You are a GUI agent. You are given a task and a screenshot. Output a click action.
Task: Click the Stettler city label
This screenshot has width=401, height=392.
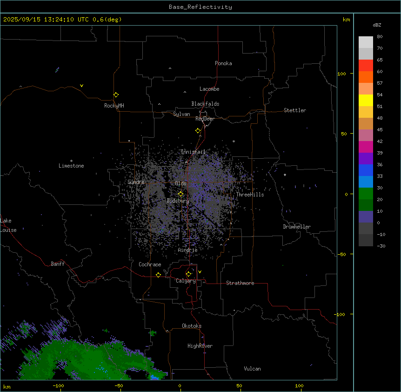(295, 110)
